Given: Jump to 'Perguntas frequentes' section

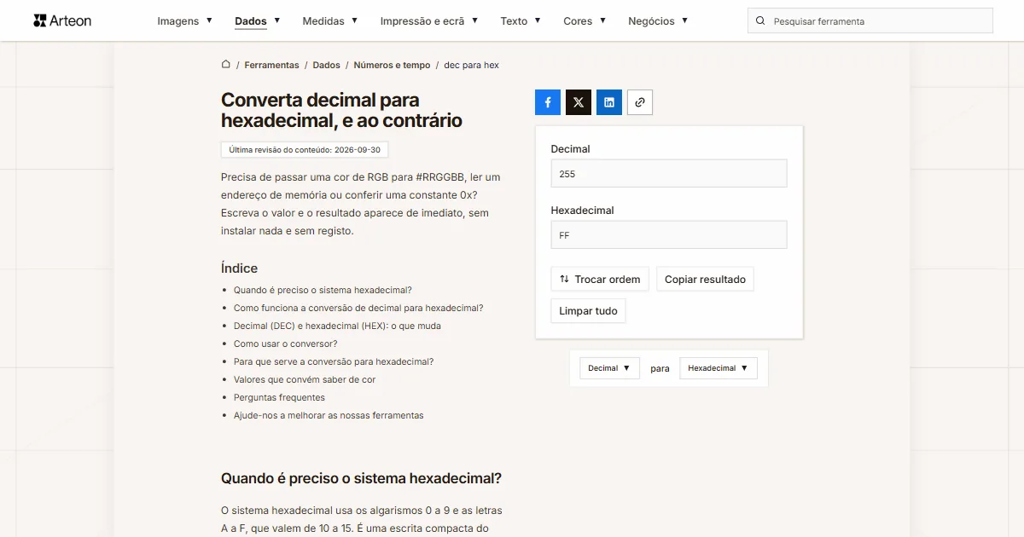Looking at the screenshot, I should 279,397.
